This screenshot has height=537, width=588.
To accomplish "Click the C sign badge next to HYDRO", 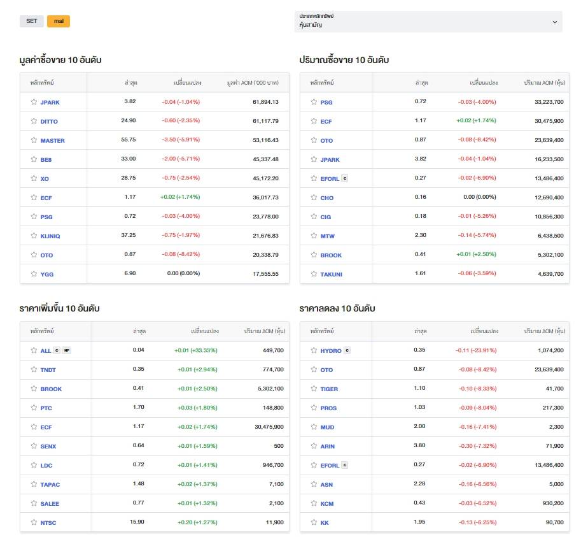I will point(347,350).
